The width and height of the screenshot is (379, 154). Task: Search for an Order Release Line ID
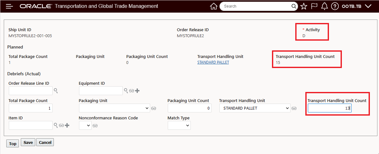coord(56,91)
